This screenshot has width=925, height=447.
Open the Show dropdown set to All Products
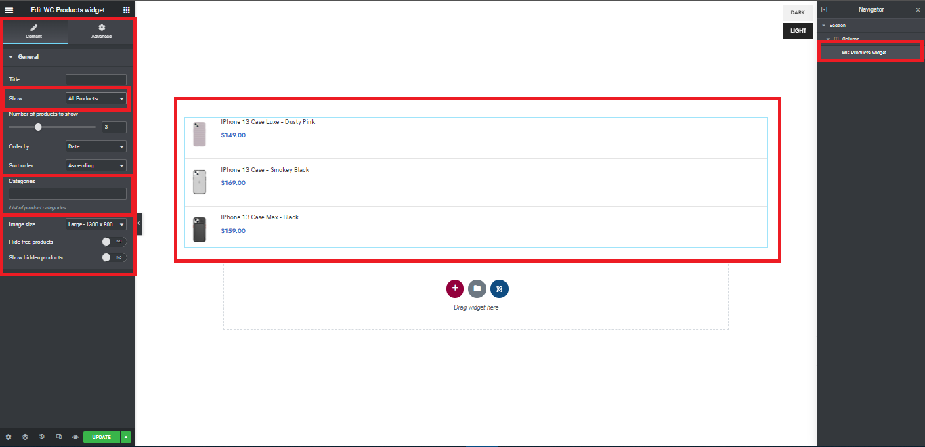click(x=96, y=98)
